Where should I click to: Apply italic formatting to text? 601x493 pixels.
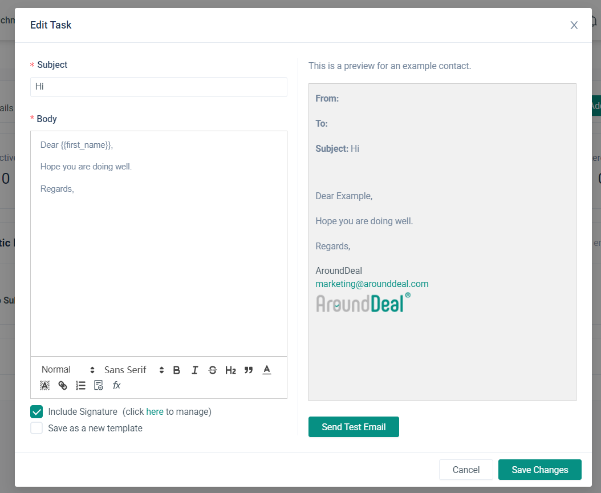[x=194, y=370]
